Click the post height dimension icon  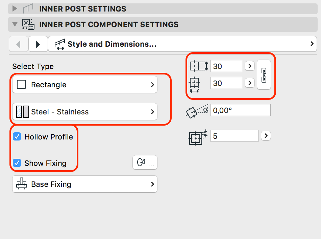coord(198,66)
